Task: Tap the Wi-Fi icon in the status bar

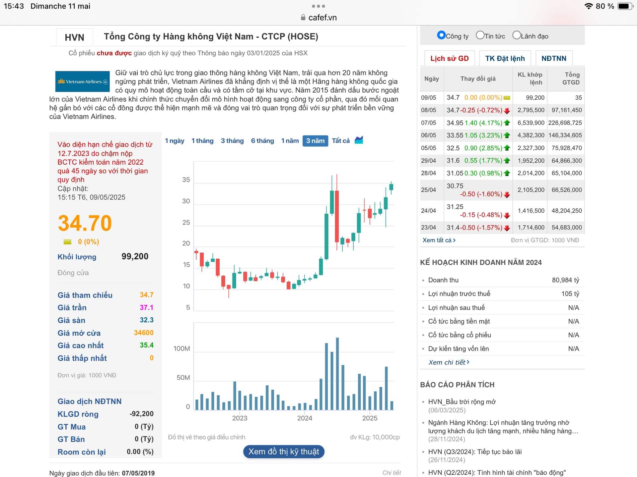Action: point(589,6)
